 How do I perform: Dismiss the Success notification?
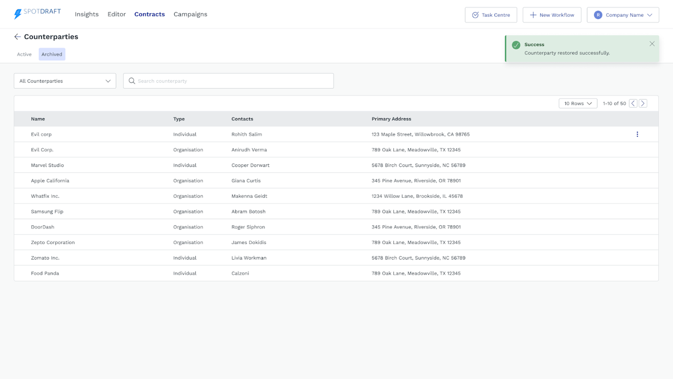coord(652,44)
